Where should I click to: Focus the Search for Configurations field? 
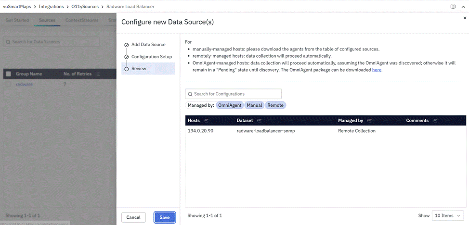tap(234, 94)
